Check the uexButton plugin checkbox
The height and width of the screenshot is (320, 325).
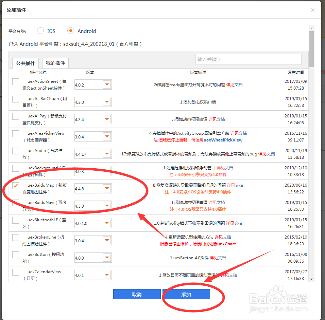[16, 255]
